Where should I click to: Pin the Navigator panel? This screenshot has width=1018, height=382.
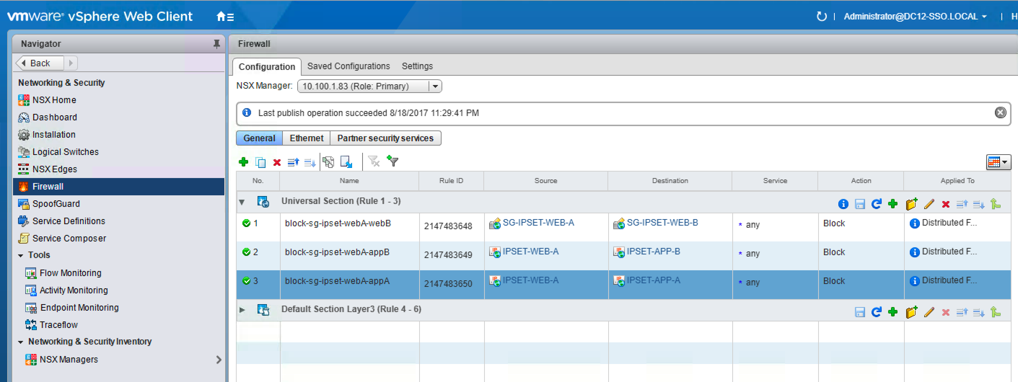point(216,44)
